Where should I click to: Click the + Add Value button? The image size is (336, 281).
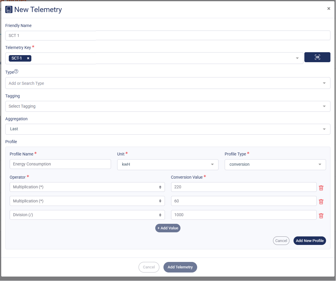point(168,228)
